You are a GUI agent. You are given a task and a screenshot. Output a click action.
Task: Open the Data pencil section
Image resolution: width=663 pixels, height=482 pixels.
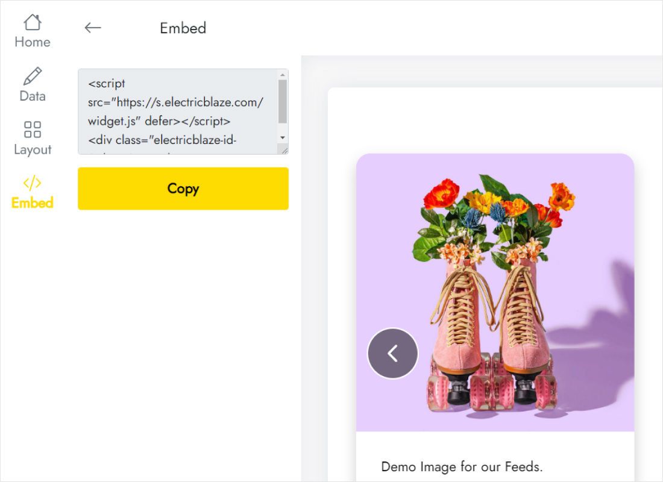click(32, 84)
